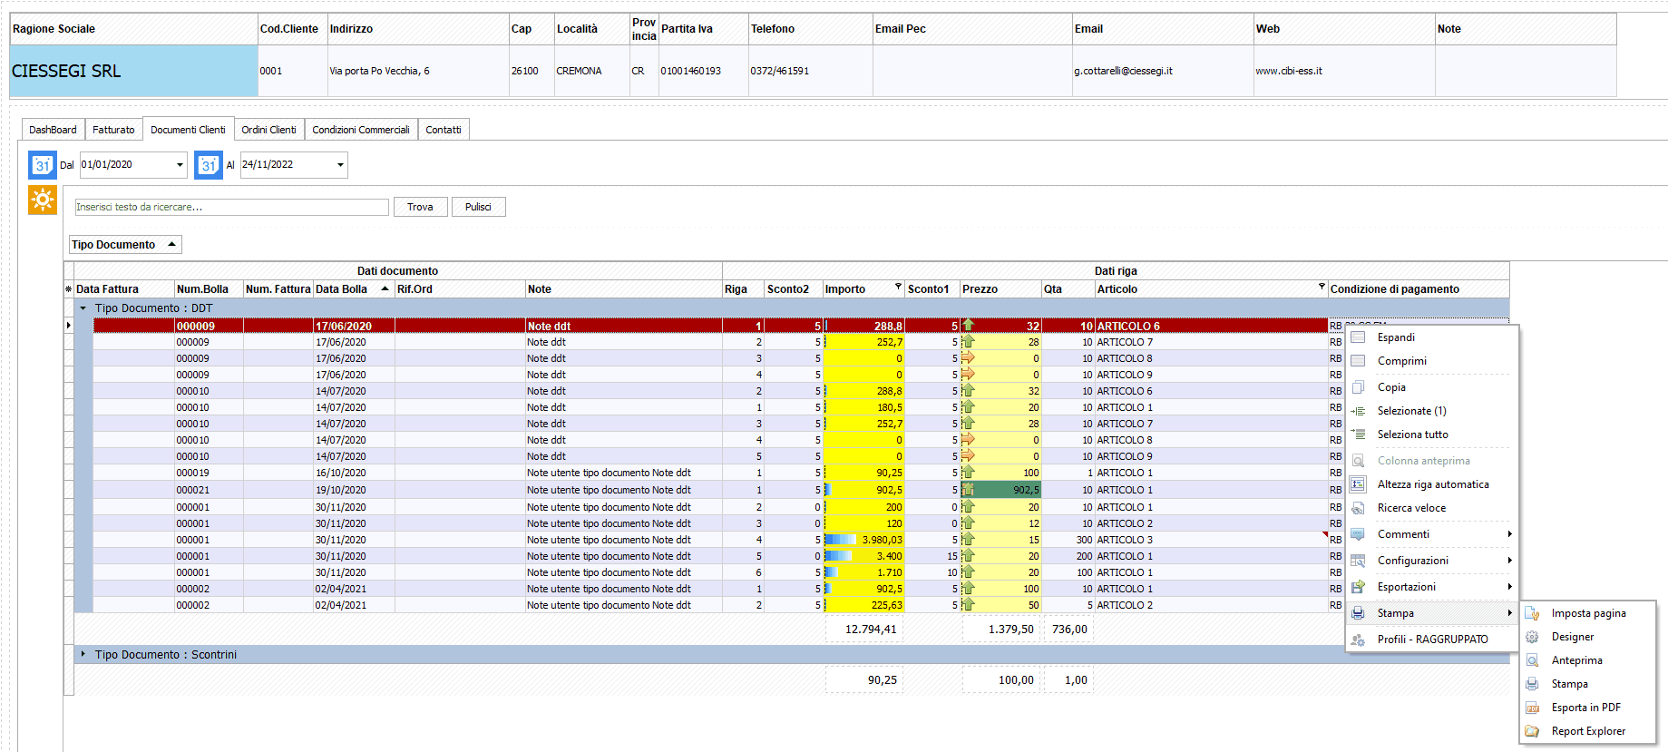Open filter on Importo column header
The width and height of the screenshot is (1668, 752).
point(898,287)
